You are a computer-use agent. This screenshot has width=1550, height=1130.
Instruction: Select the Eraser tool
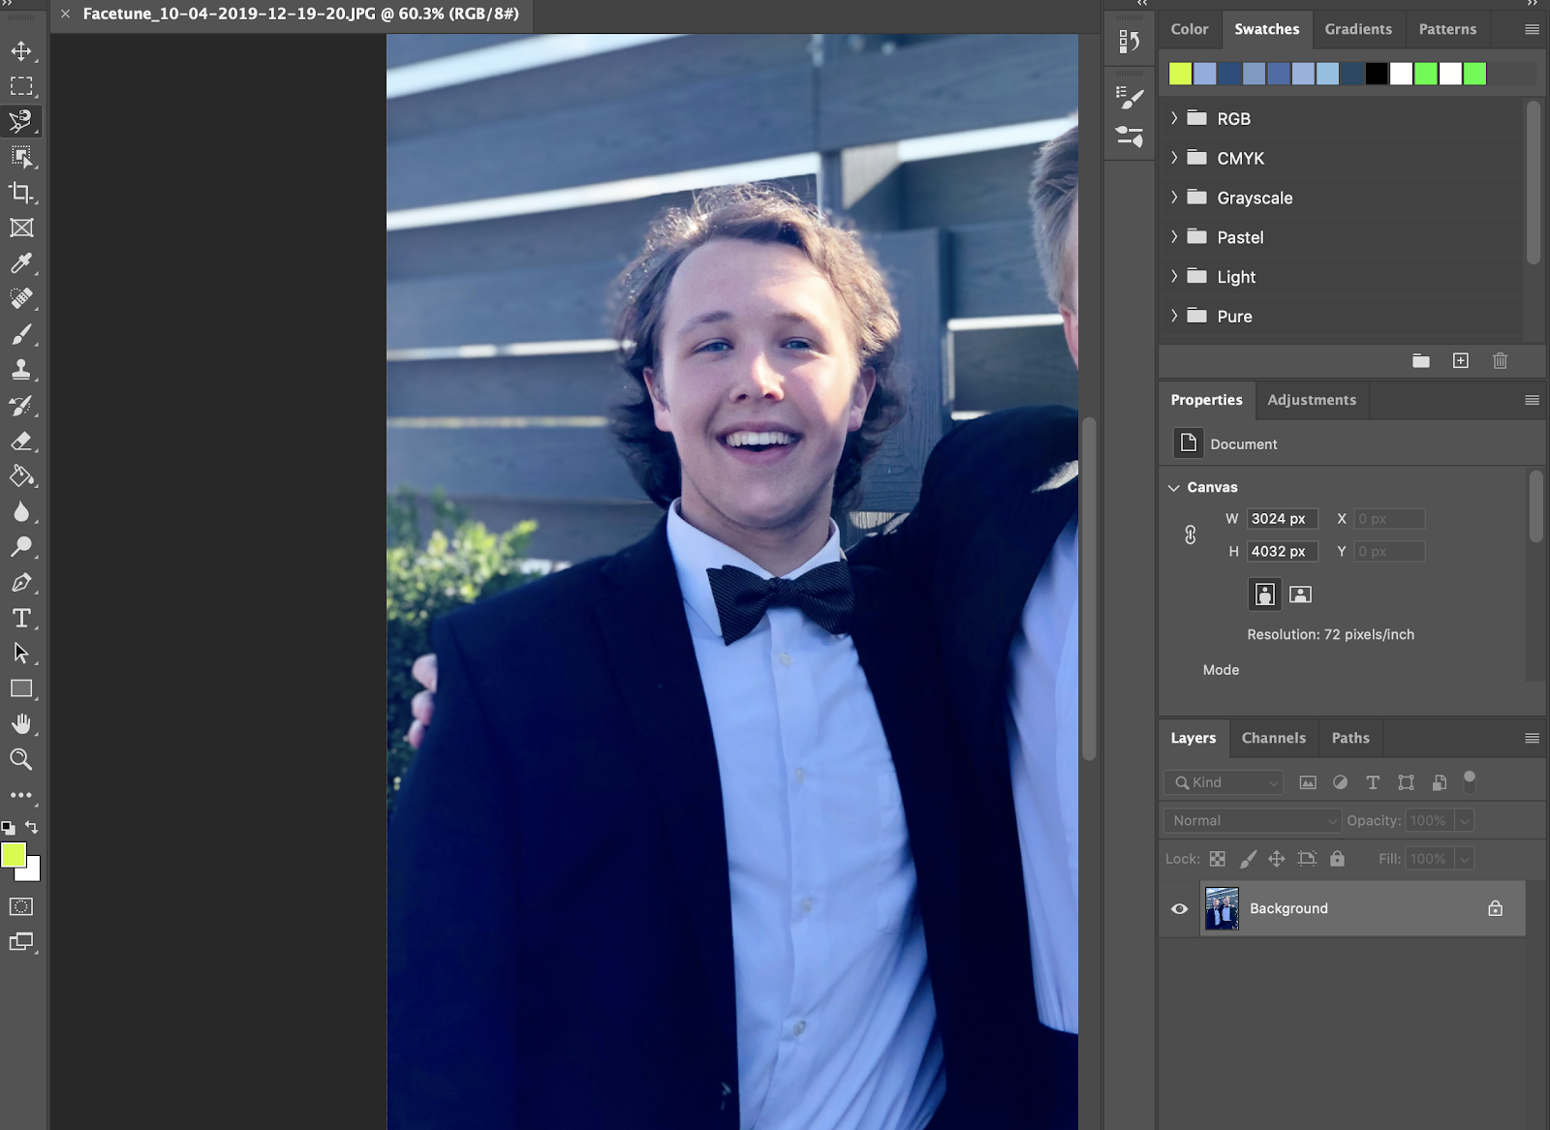(x=21, y=441)
